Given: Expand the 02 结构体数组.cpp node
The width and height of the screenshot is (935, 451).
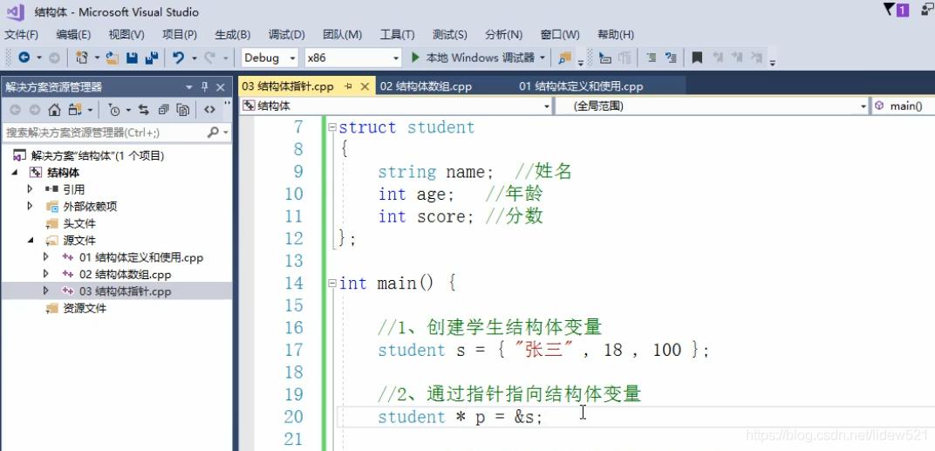Looking at the screenshot, I should [x=46, y=274].
